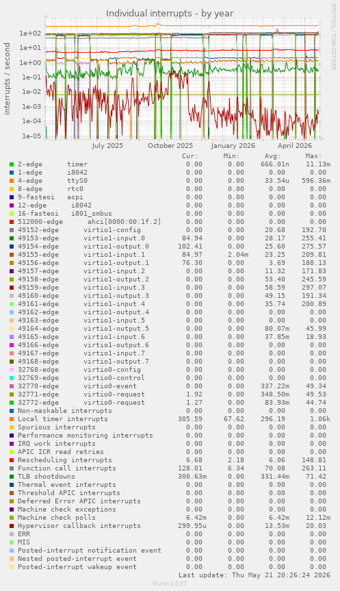Click the Munin 2.0.57 footer text
Viewport: 340px width, 591px height.
point(170,583)
